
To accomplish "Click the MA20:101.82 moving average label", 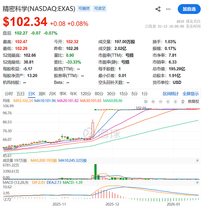I will (x=68, y=101).
